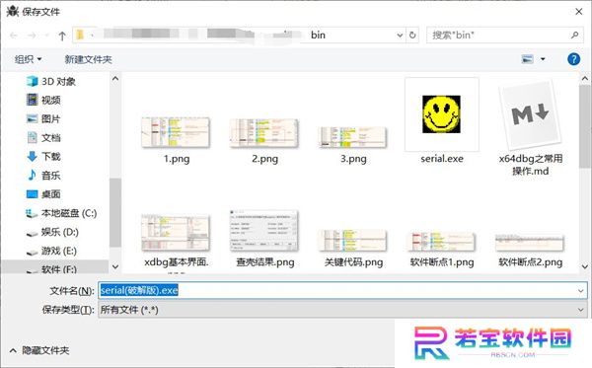Click 新建文件夹 to create a folder
The height and width of the screenshot is (368, 592).
pyautogui.click(x=88, y=59)
